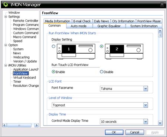Click the device layout 1 thumbnail
167x137 pixels.
[76, 51]
